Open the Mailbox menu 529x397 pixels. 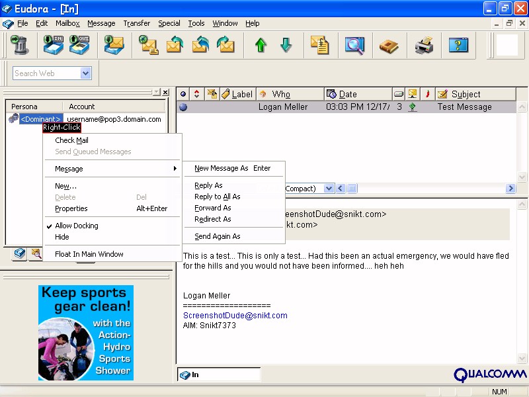point(67,23)
